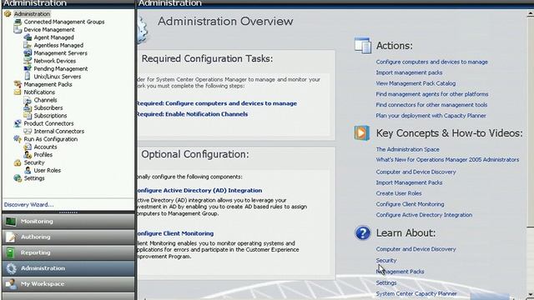Open Required: Configure computers and devices to manage
This screenshot has height=300, width=534.
coord(217,103)
